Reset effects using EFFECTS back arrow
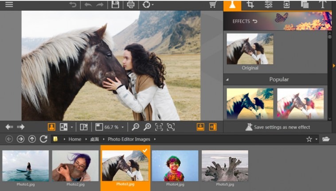This screenshot has width=336, height=191. [255, 21]
